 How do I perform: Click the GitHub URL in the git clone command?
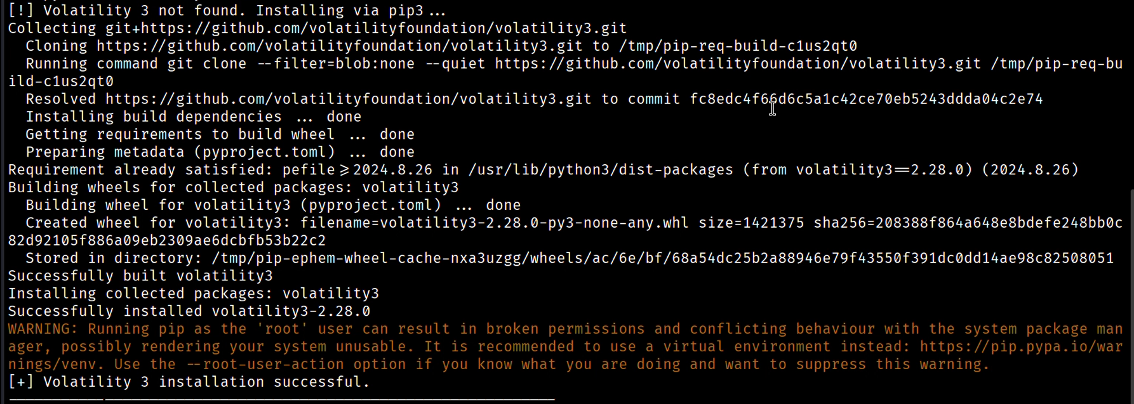click(738, 64)
